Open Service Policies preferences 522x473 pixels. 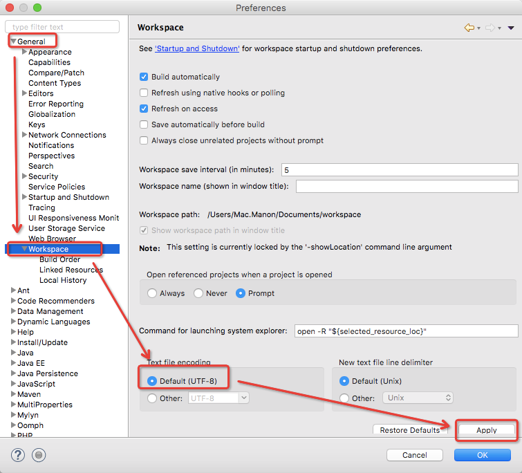[x=57, y=187]
